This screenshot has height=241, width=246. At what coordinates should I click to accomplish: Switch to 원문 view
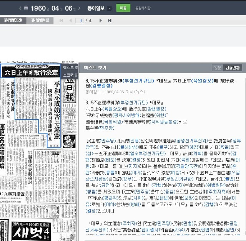(x=218, y=68)
